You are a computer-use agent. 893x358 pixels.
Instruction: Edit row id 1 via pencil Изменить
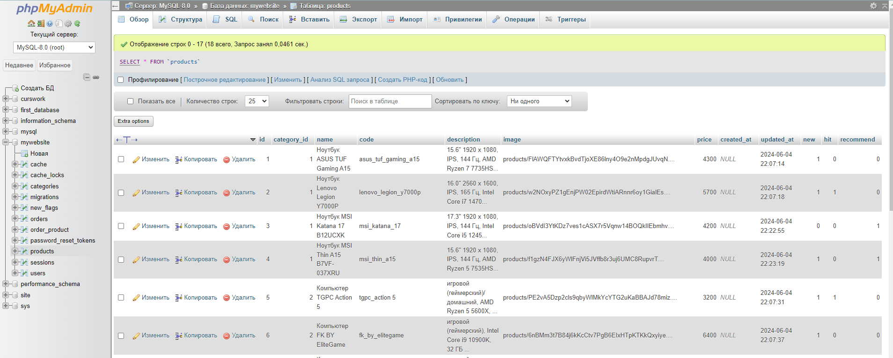tap(151, 159)
